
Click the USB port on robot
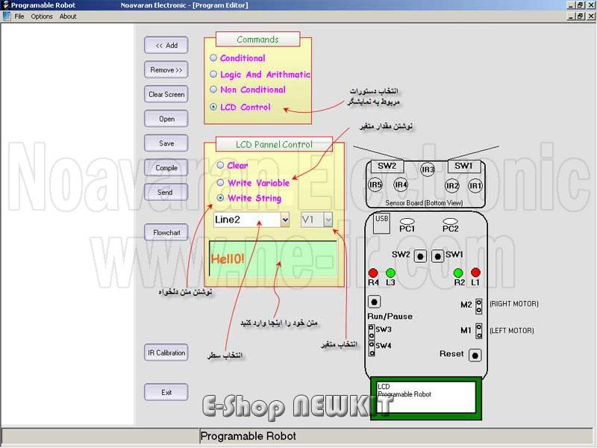382,223
